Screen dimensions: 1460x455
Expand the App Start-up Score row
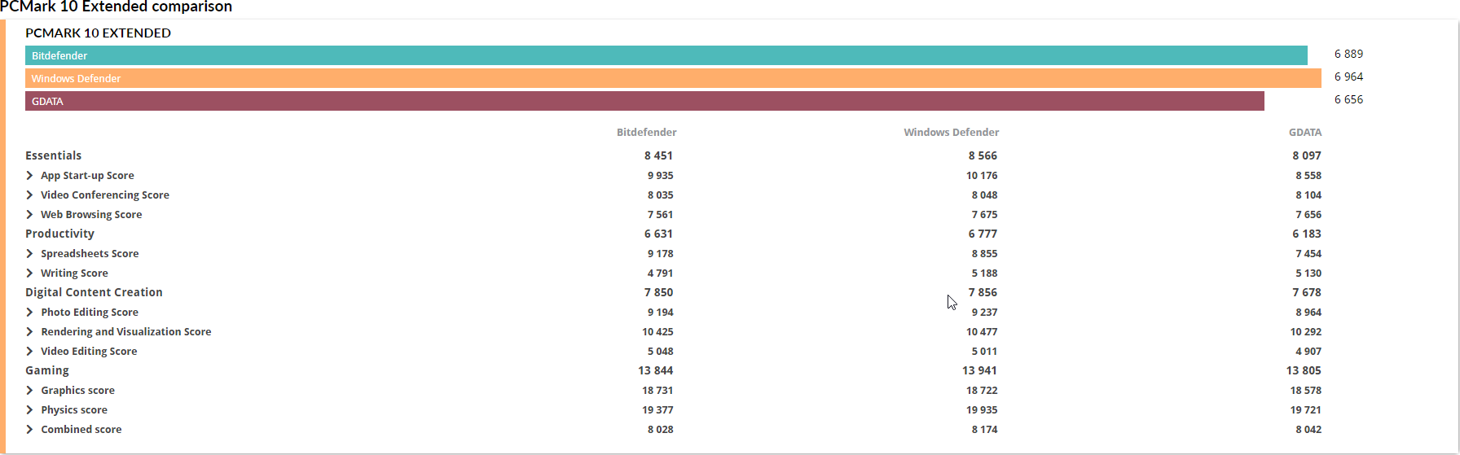[x=29, y=176]
